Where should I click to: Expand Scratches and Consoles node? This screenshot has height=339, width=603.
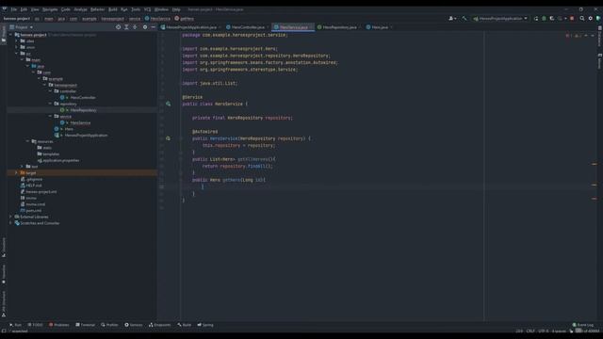coord(10,223)
